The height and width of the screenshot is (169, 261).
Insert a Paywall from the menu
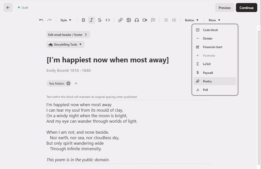pyautogui.click(x=215, y=73)
